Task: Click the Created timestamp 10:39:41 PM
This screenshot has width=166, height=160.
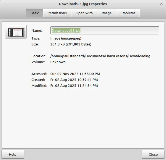Action: point(87,80)
